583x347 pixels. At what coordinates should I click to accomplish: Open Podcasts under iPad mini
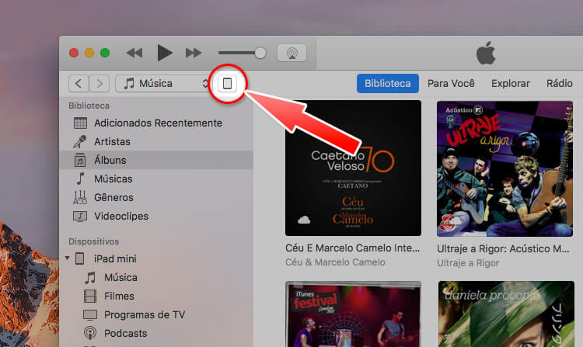click(126, 333)
